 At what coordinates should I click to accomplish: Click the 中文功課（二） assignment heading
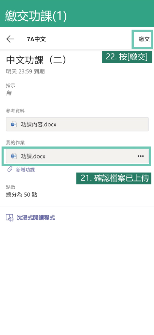coord(37,60)
